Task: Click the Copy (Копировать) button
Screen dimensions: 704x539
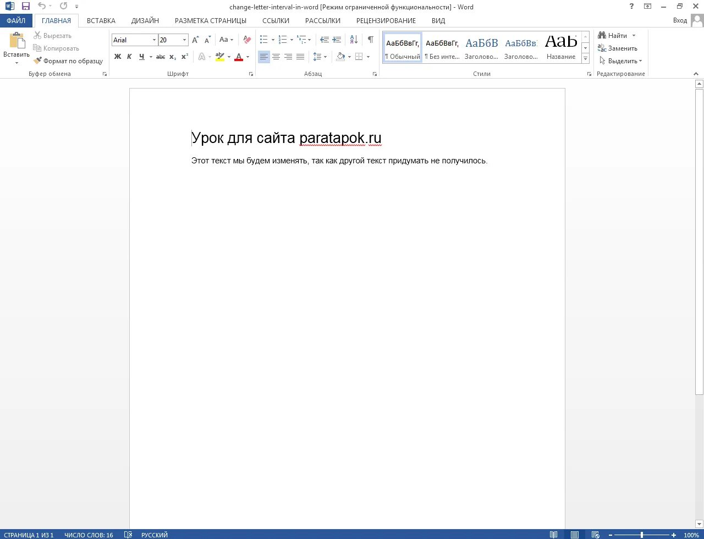Action: pyautogui.click(x=56, y=48)
